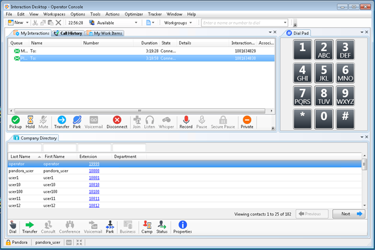
Task: Click the Disconnect call icon
Action: click(117, 122)
